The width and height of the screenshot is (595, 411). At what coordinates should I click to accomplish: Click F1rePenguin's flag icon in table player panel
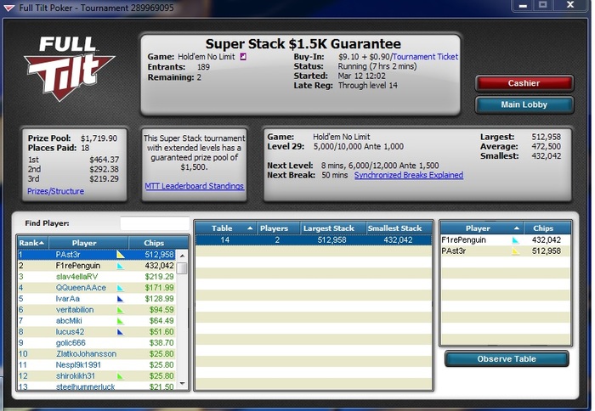pyautogui.click(x=515, y=240)
